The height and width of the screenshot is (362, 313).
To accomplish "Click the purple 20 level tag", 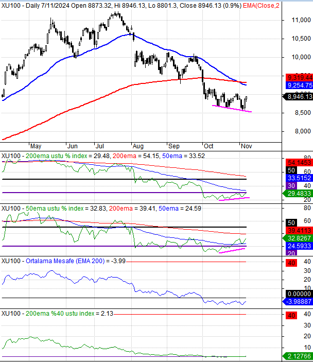I will (x=291, y=253).
